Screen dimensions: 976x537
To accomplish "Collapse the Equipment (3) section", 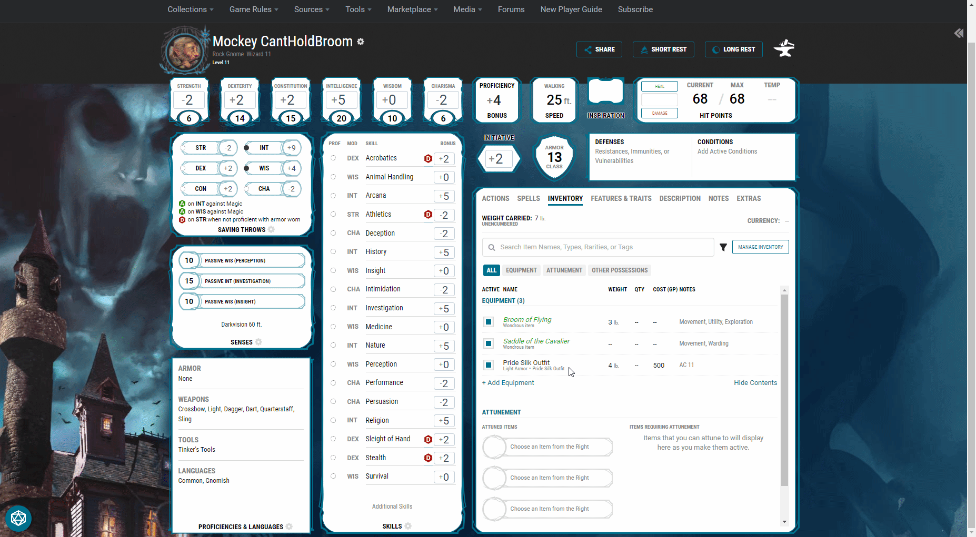I will click(x=503, y=301).
